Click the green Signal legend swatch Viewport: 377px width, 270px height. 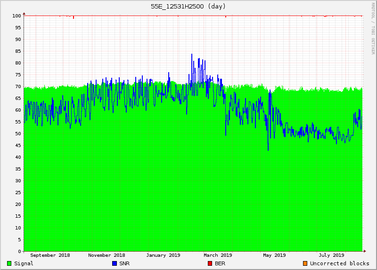coord(9,263)
